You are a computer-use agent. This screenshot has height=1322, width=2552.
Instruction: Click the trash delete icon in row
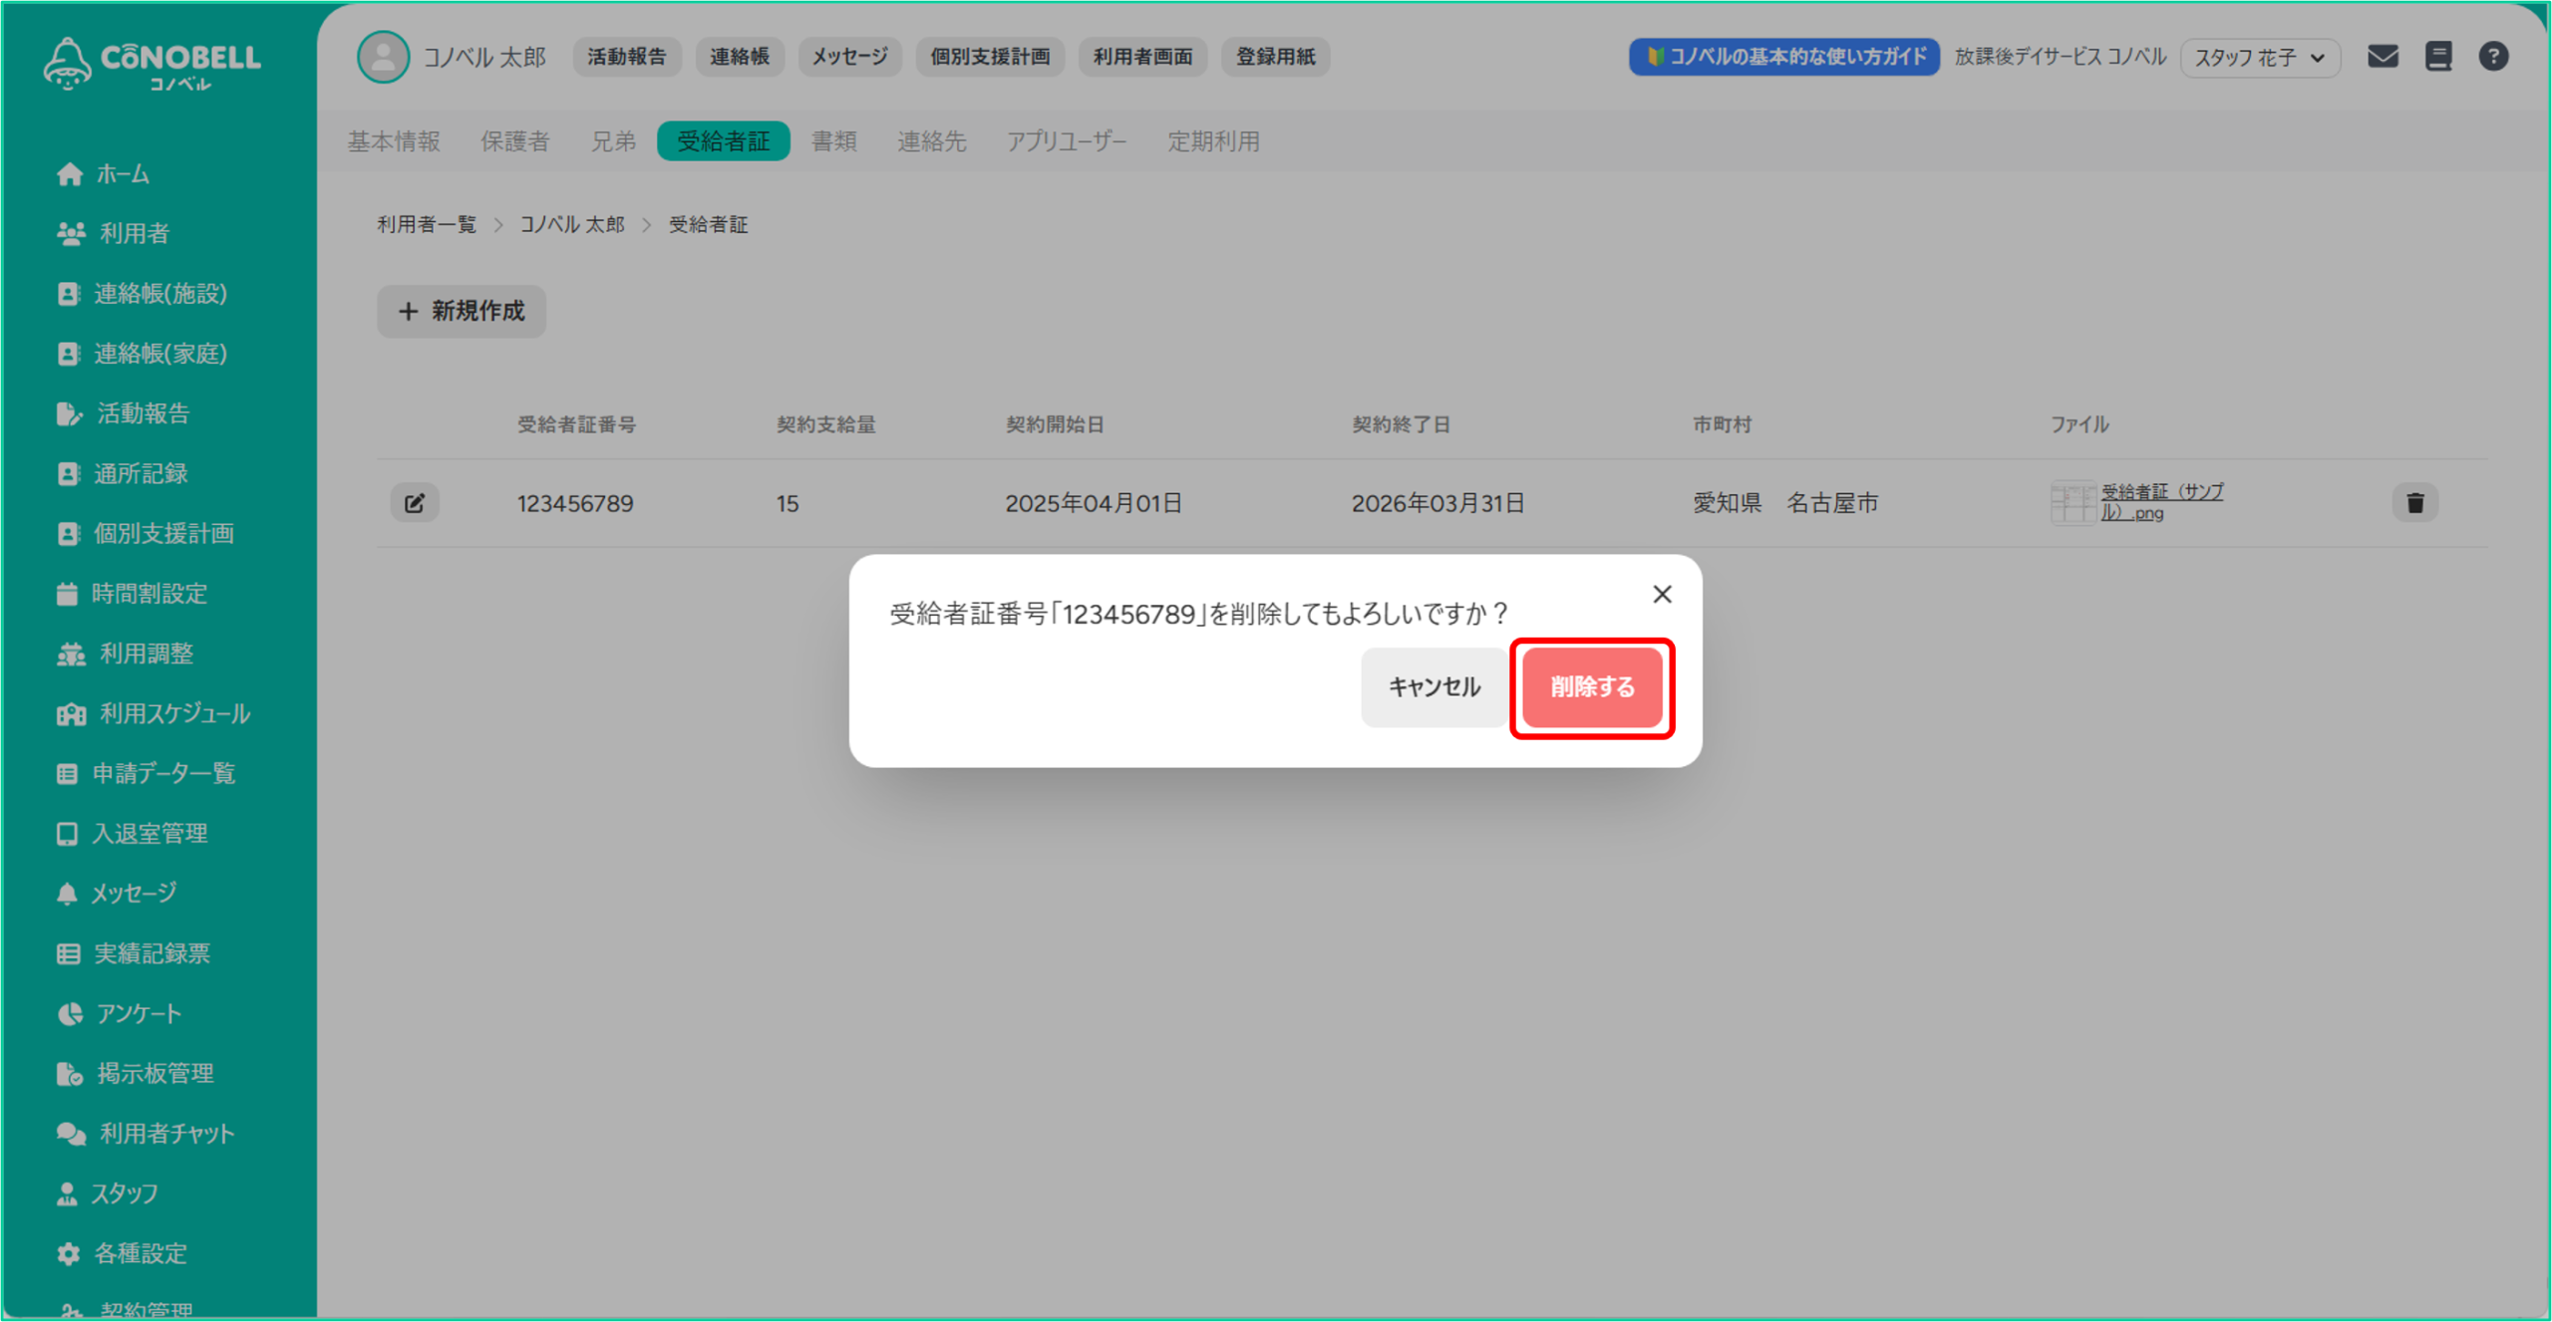click(2413, 503)
